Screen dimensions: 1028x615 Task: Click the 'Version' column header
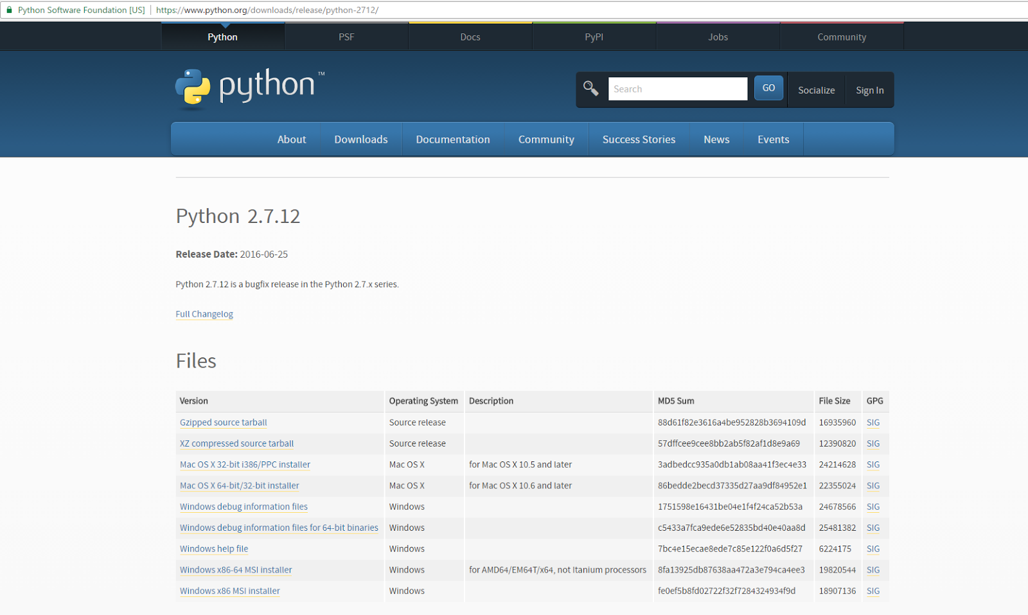point(194,401)
